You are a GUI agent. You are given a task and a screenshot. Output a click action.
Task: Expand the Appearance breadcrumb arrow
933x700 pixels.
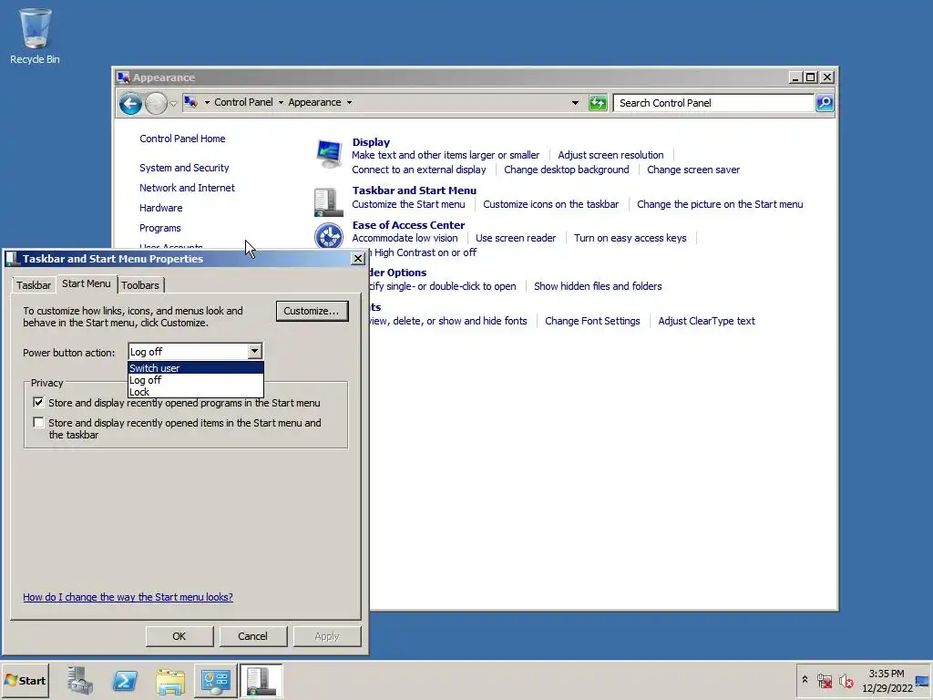point(349,102)
